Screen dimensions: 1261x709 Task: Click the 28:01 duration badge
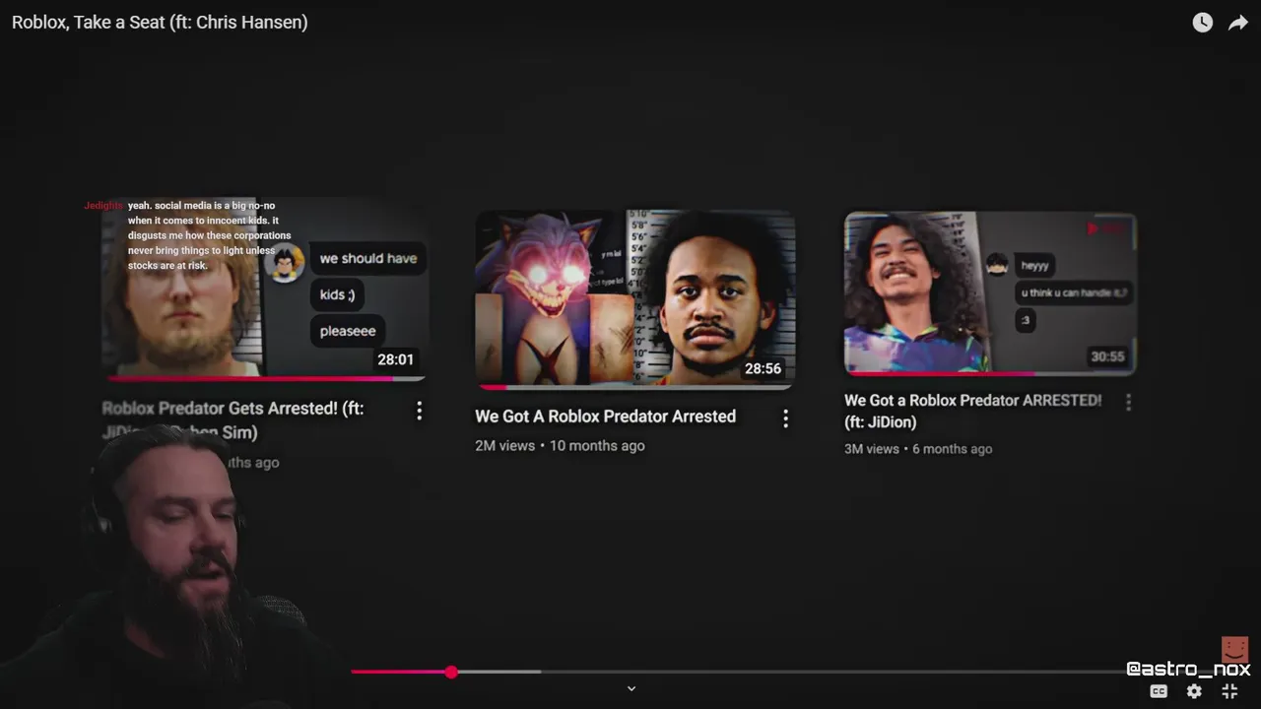pos(396,360)
